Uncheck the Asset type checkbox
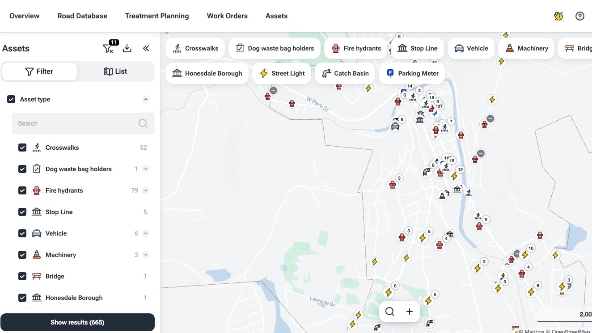The image size is (592, 333). [11, 99]
